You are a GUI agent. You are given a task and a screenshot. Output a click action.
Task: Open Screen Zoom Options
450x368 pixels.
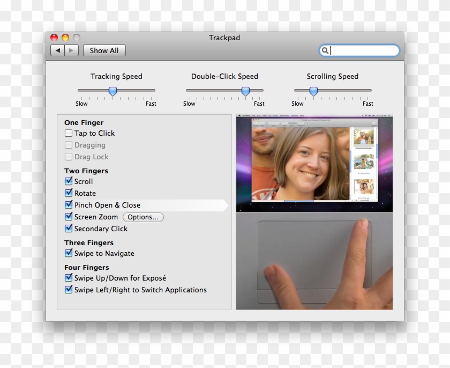click(x=143, y=217)
